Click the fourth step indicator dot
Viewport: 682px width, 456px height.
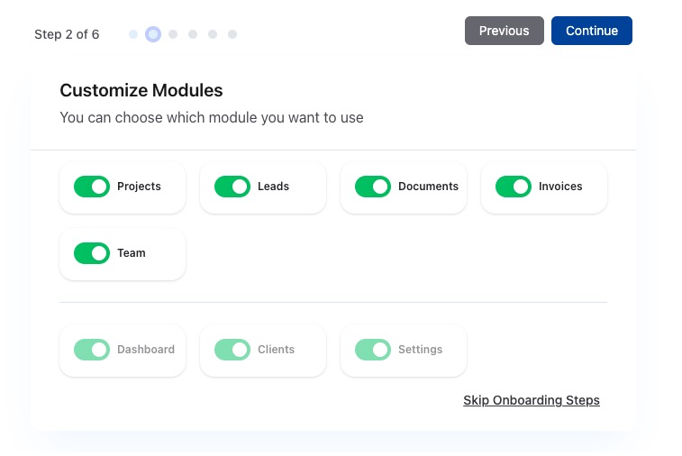pyautogui.click(x=193, y=34)
